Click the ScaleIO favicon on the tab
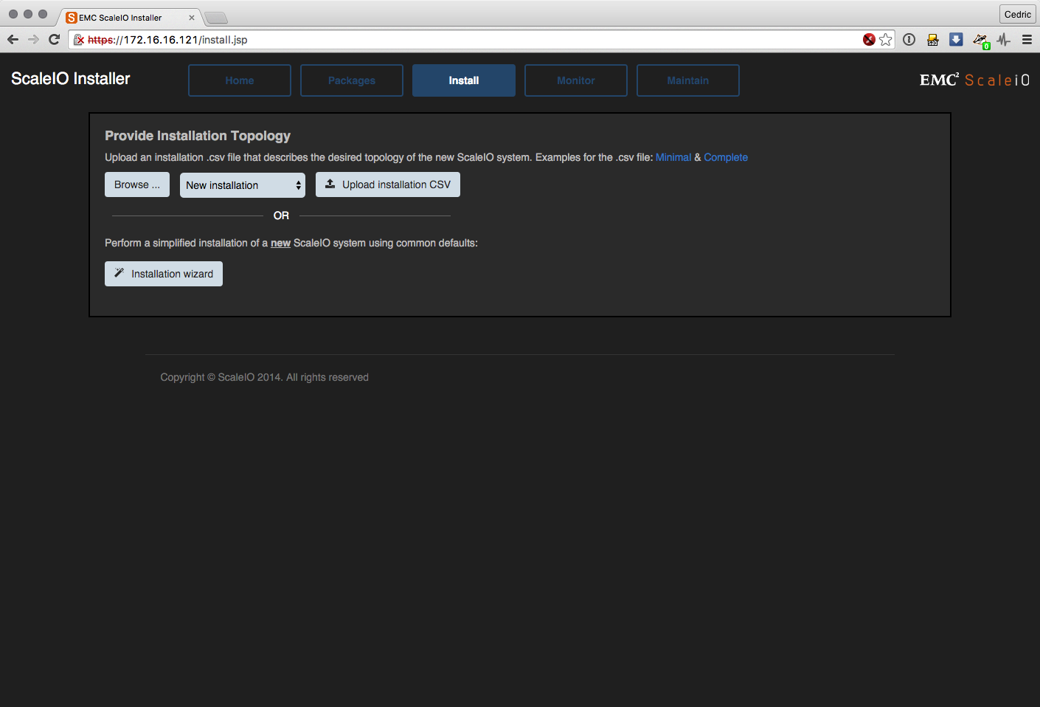The height and width of the screenshot is (707, 1040). pyautogui.click(x=72, y=18)
